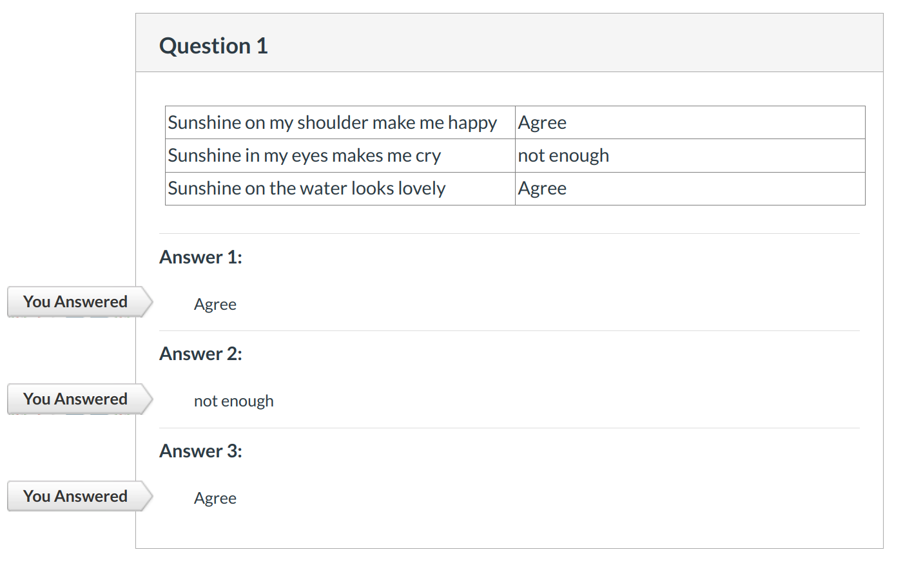Select the not enough text under Answer 2
The image size is (923, 572).
233,401
